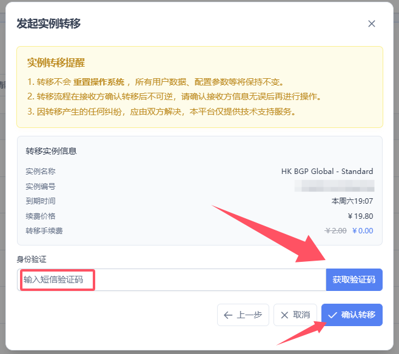Select the HK BGP Global - Standard name

[x=327, y=172]
